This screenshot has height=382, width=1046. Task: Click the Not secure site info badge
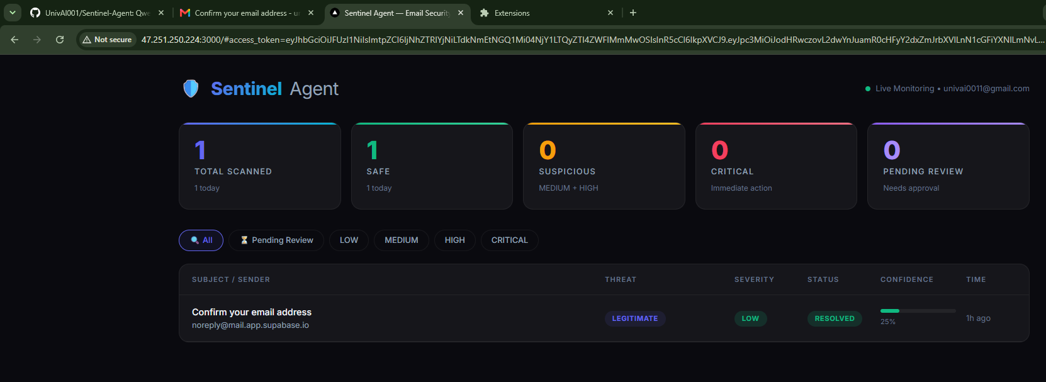[x=107, y=40]
